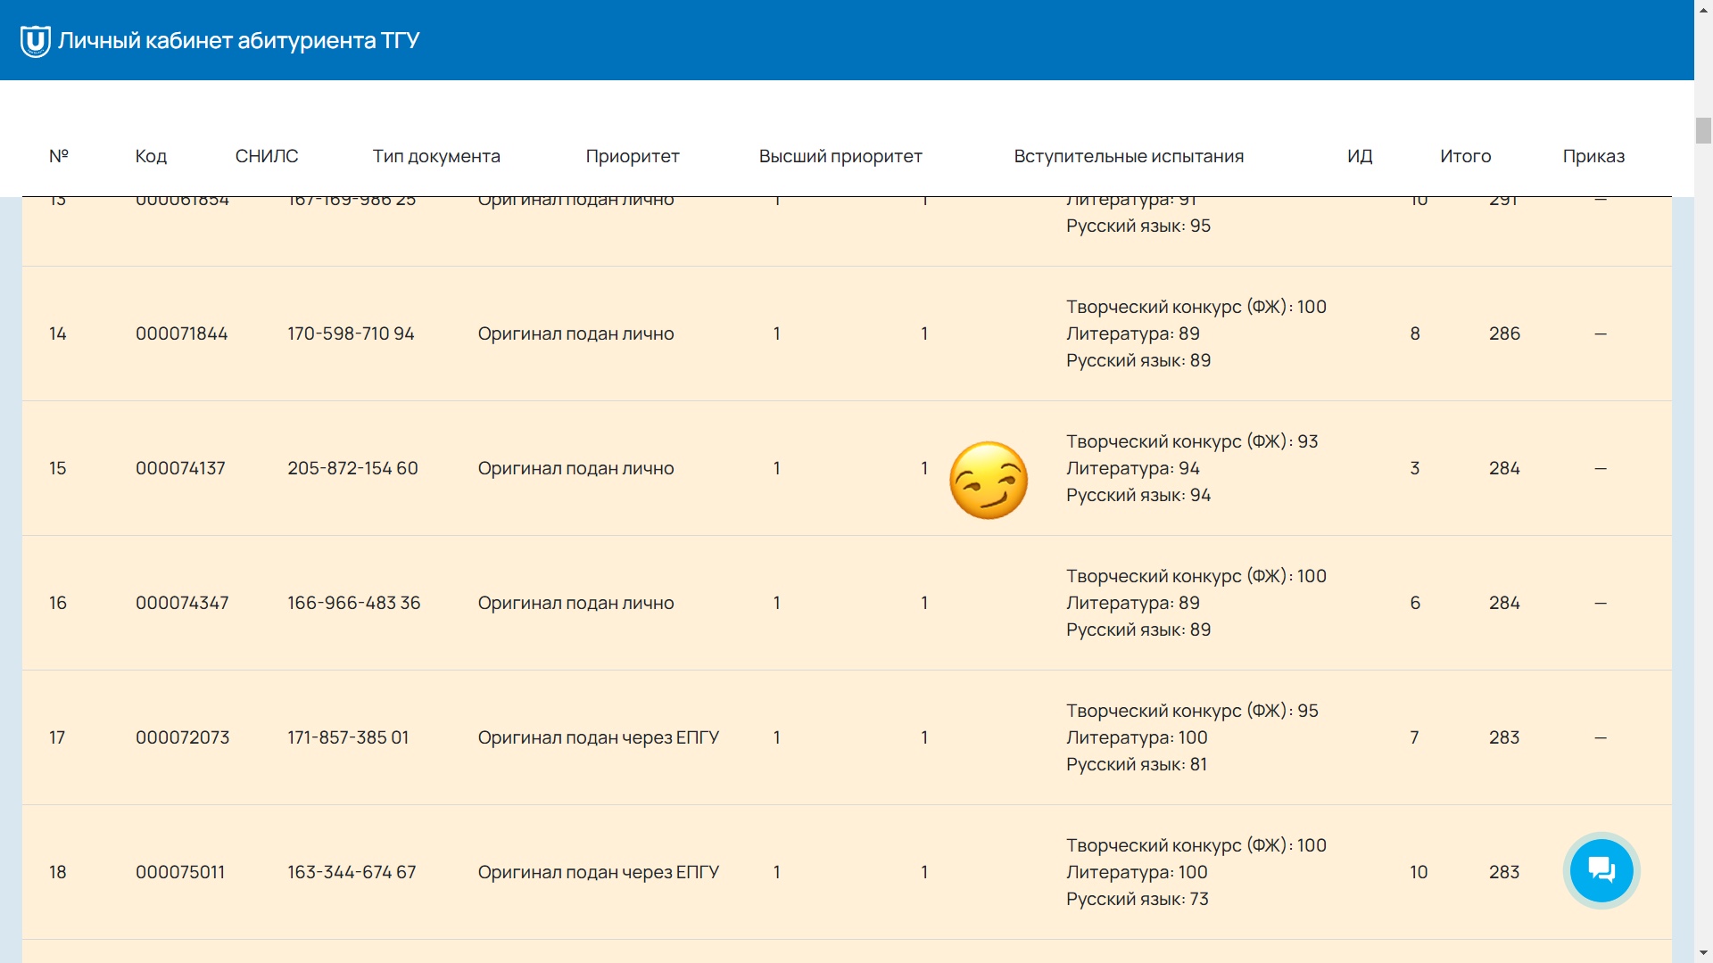Click the № column header

[59, 156]
